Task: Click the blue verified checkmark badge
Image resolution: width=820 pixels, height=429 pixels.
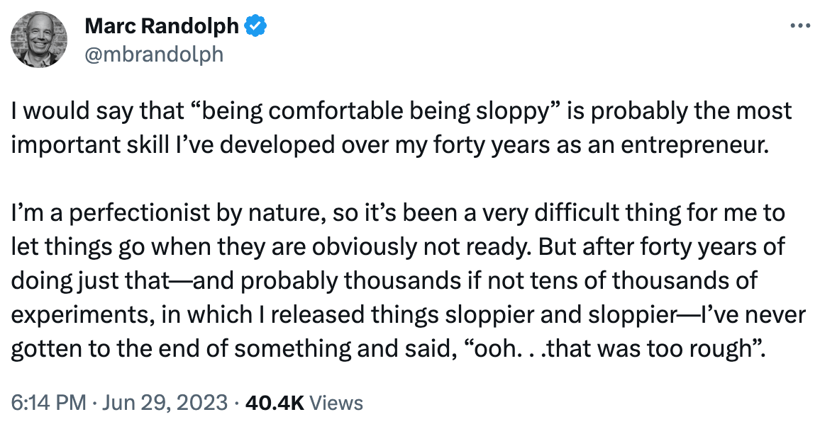Action: pos(255,28)
